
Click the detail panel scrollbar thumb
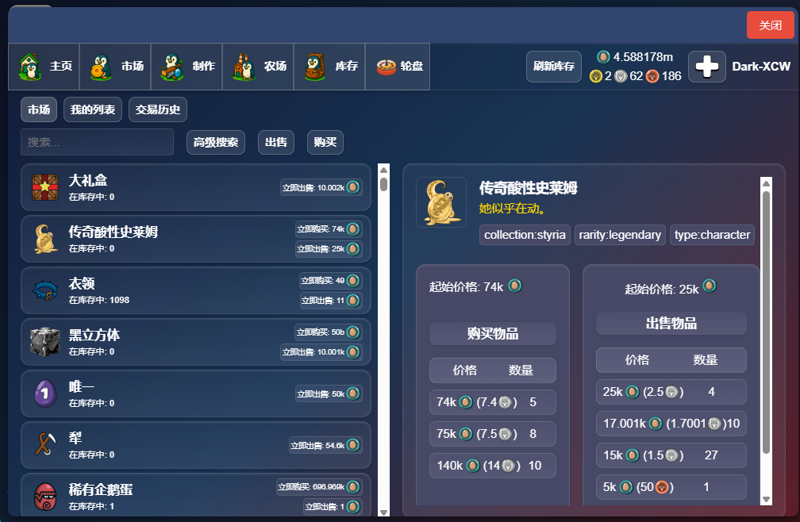point(766,323)
